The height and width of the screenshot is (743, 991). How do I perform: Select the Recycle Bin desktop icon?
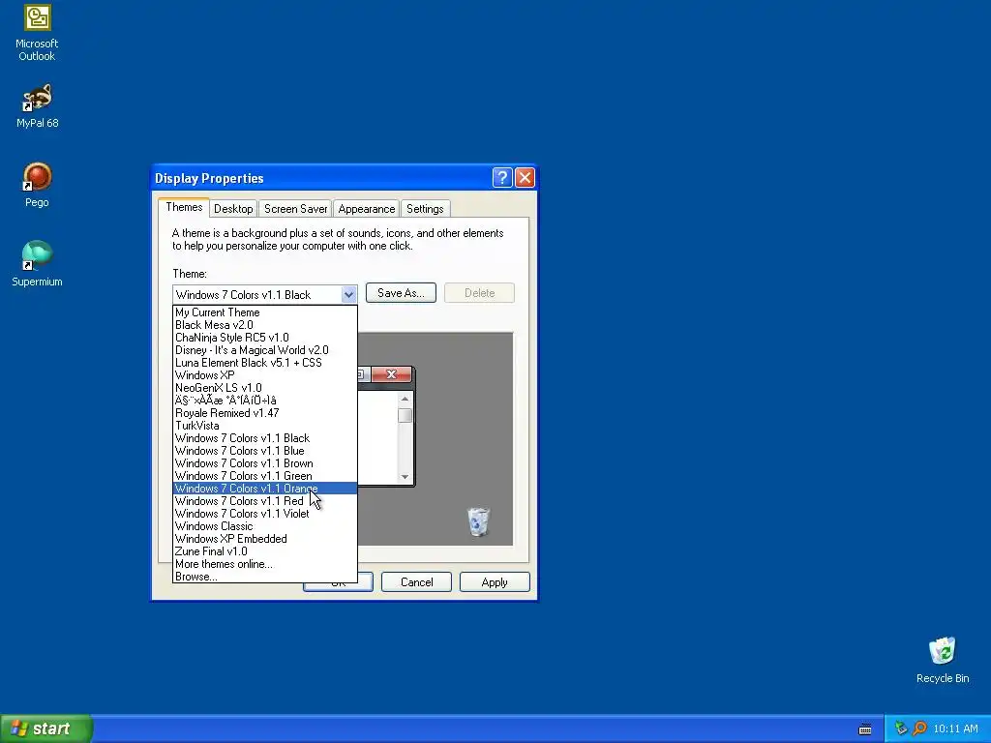943,660
